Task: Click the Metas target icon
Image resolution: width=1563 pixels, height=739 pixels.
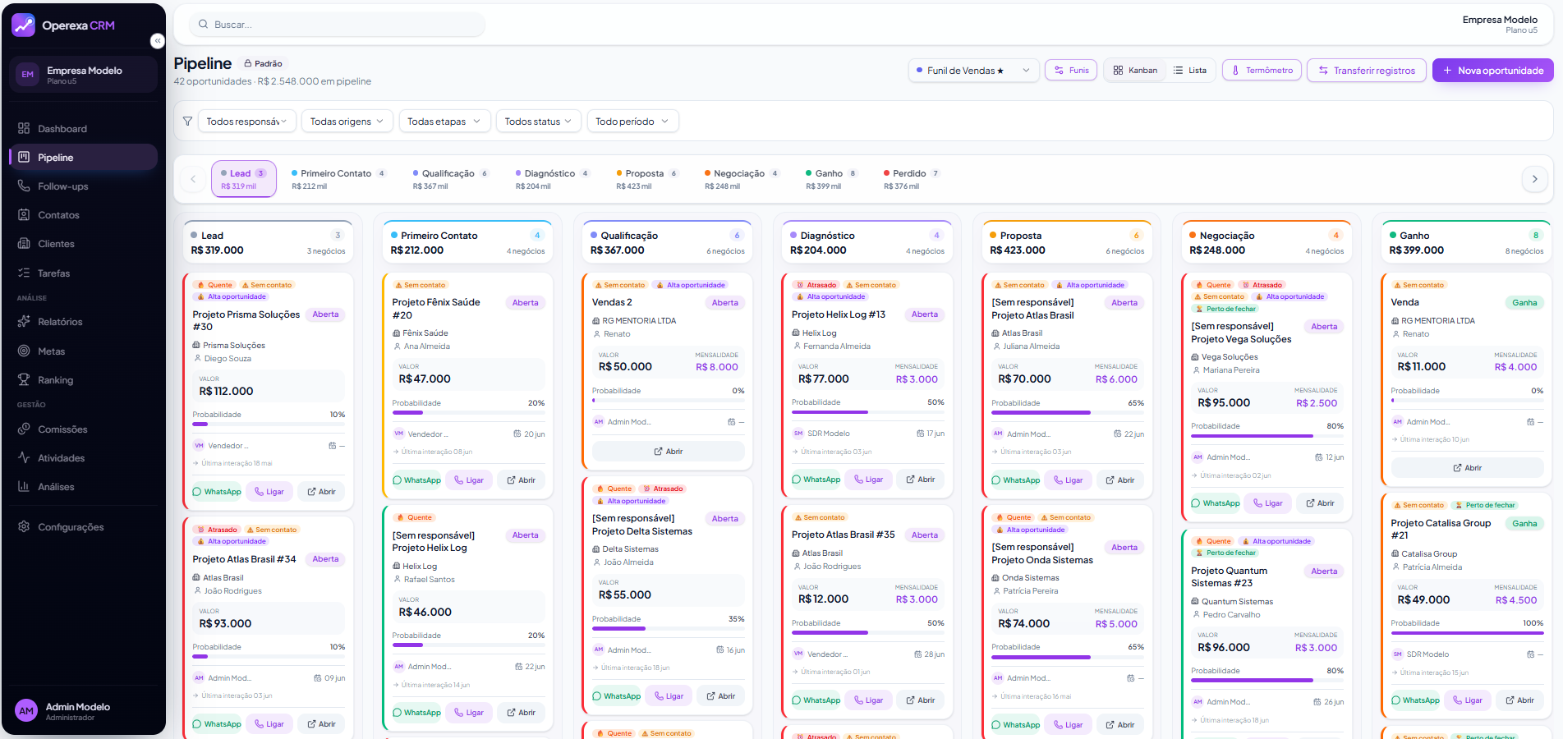Action: tap(24, 351)
